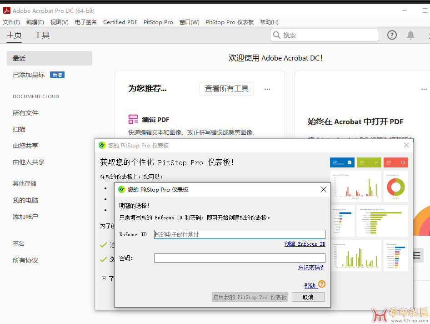Close the inner PitStop Pro login dialog
Image resolution: width=430 pixels, height=324 pixels.
[324, 189]
